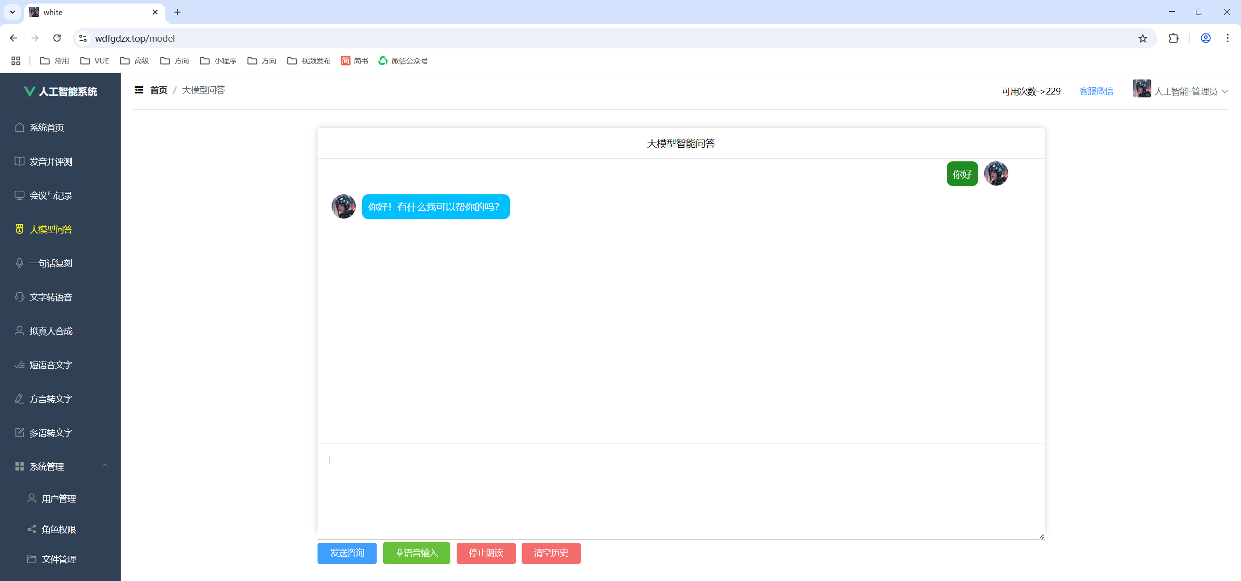The width and height of the screenshot is (1241, 581).
Task: Bookmark this page with star icon
Action: click(x=1143, y=38)
